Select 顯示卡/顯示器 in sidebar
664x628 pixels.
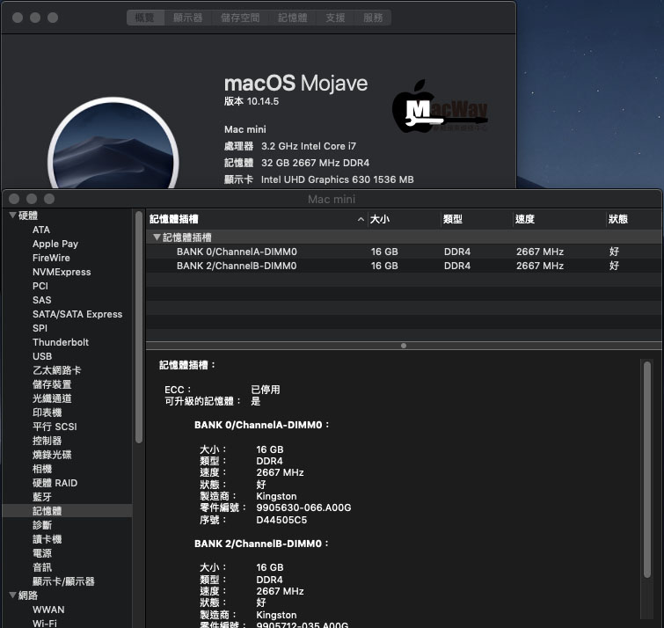coord(63,581)
